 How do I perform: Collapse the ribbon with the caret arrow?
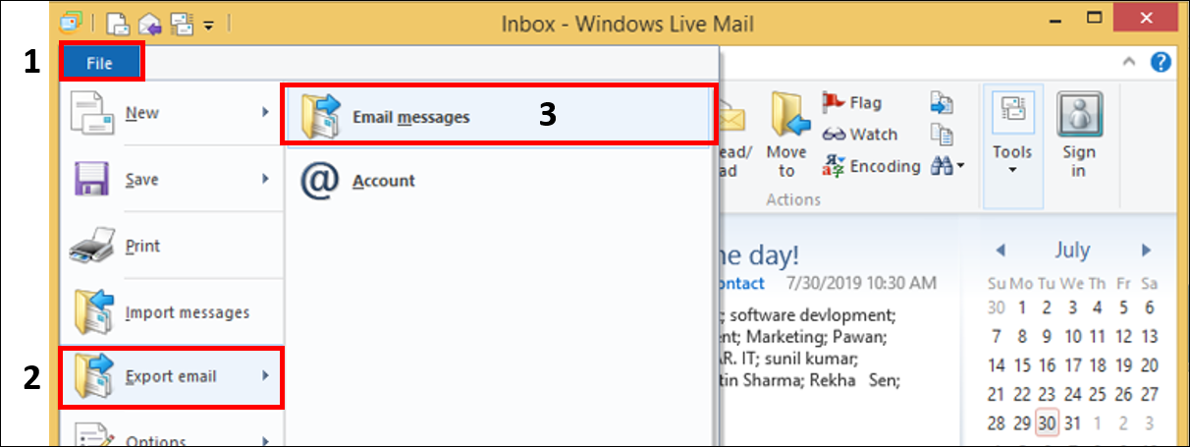pos(1129,63)
